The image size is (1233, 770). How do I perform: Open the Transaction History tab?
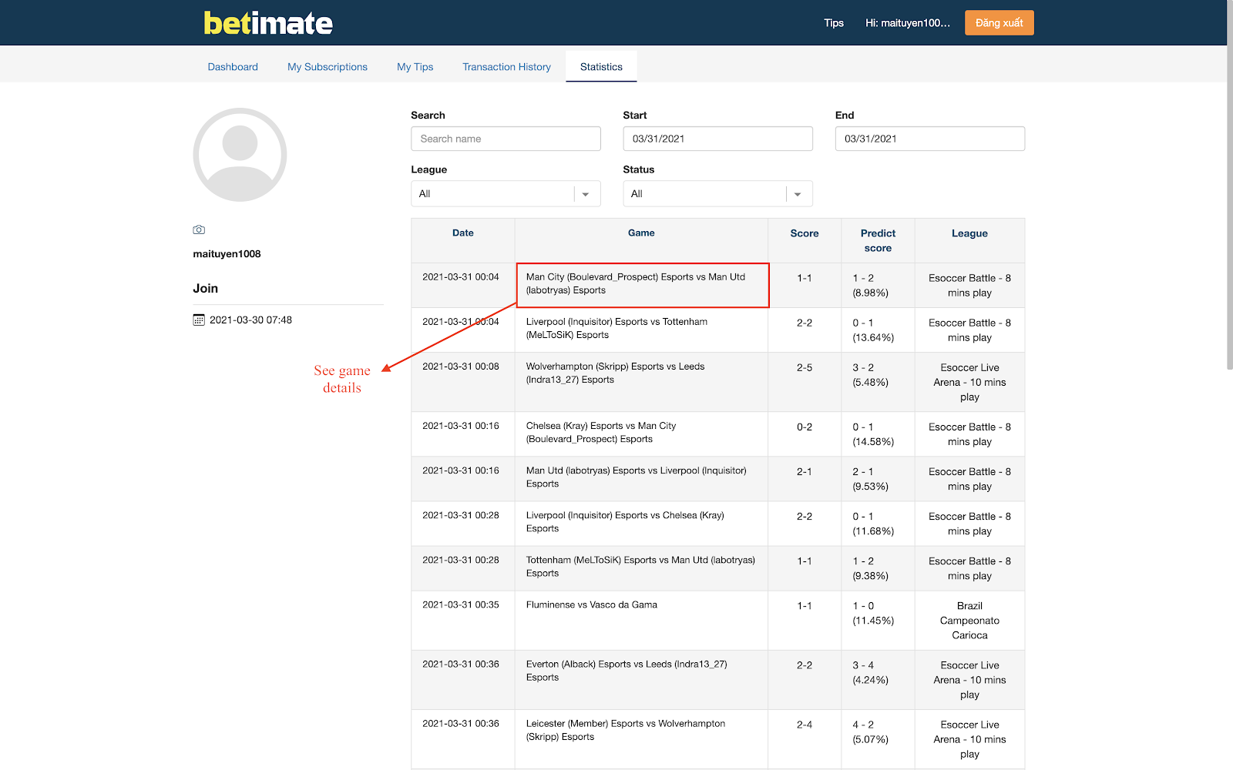click(506, 67)
